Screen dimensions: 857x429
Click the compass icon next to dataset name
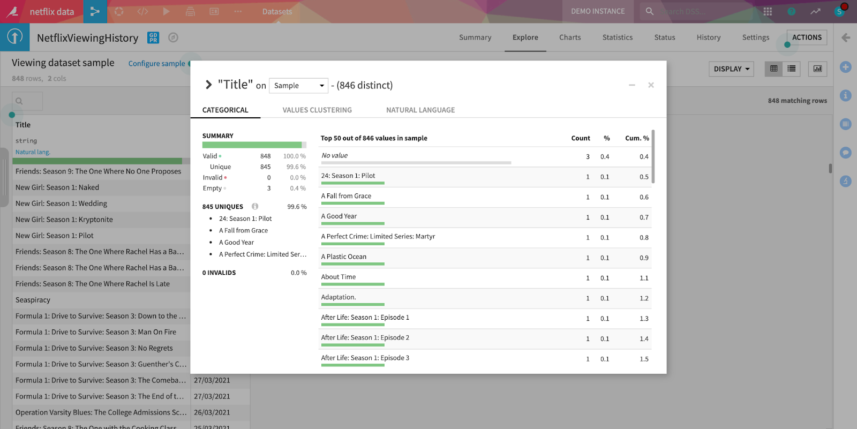pos(173,37)
